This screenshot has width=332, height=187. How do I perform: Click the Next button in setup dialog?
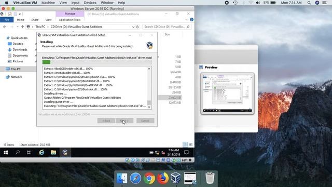[125, 121]
